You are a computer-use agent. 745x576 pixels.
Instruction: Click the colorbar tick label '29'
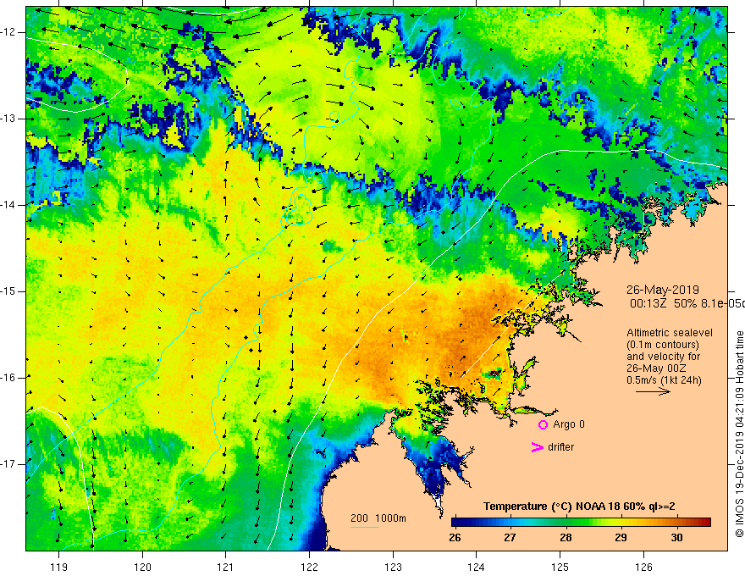621,538
